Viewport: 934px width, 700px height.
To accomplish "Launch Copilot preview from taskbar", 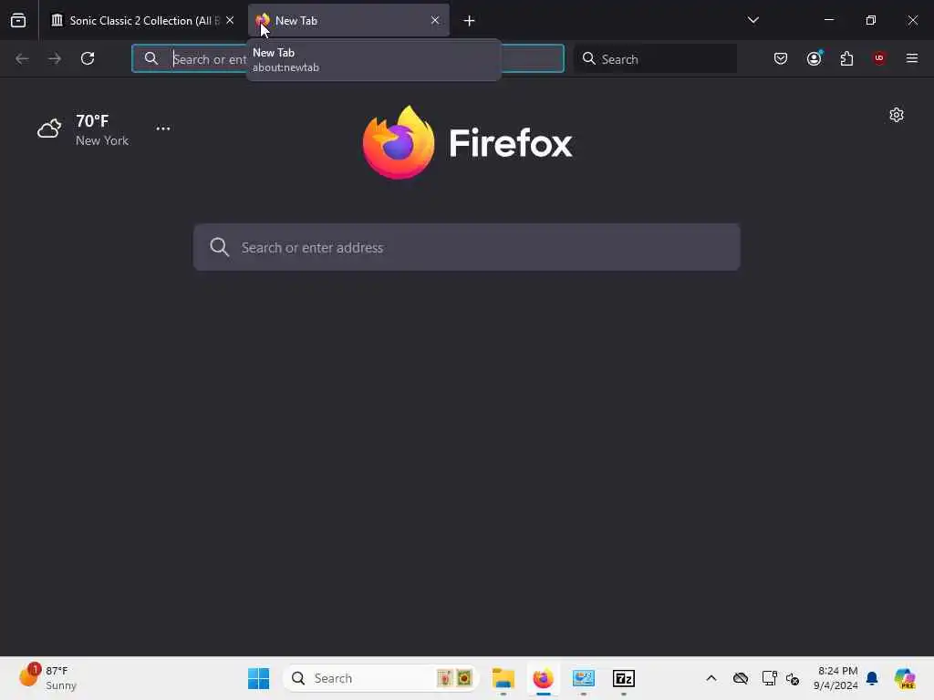I will [x=905, y=678].
